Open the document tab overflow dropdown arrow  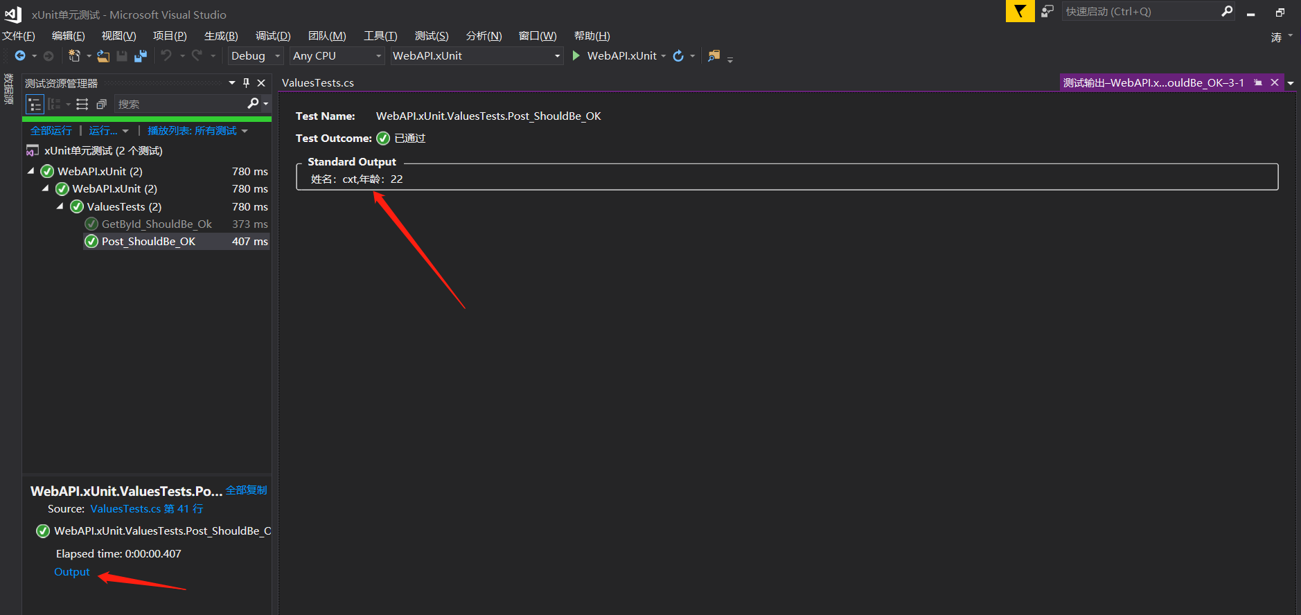point(1291,83)
